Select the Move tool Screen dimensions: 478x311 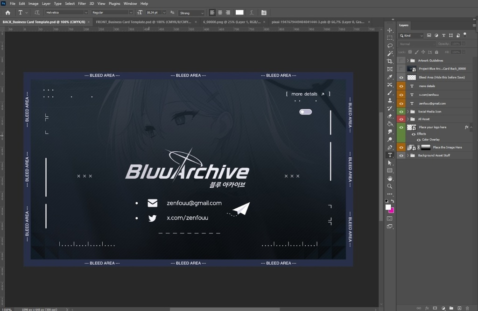click(390, 29)
